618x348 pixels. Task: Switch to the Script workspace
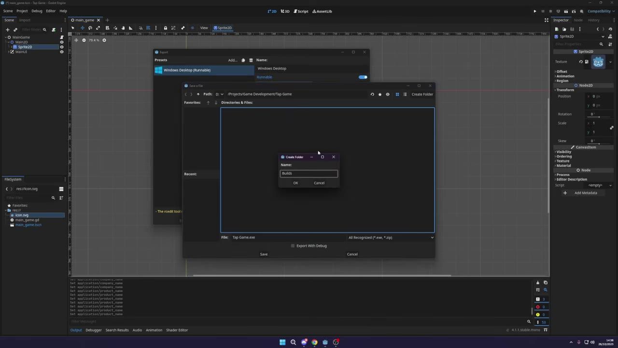(301, 11)
